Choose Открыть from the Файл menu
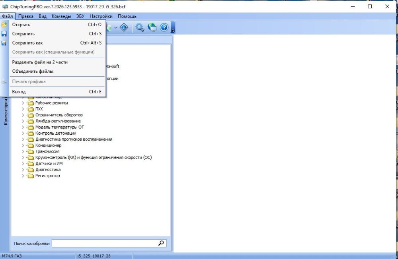Screen dimensions: 398x259 (57, 25)
